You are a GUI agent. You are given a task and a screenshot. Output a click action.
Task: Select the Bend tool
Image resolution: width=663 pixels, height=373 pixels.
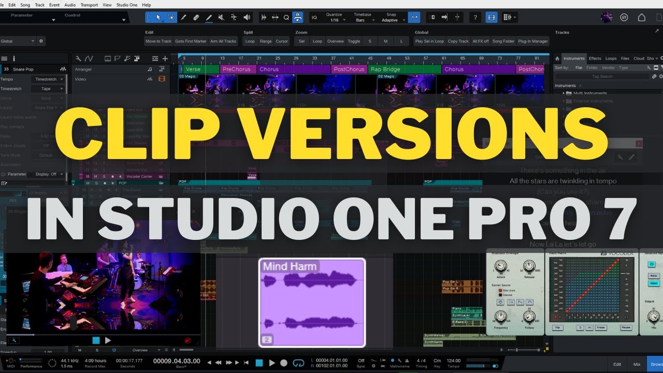[234, 17]
